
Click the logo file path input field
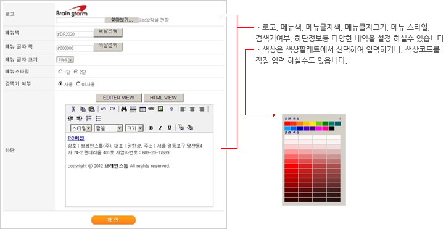point(81,20)
